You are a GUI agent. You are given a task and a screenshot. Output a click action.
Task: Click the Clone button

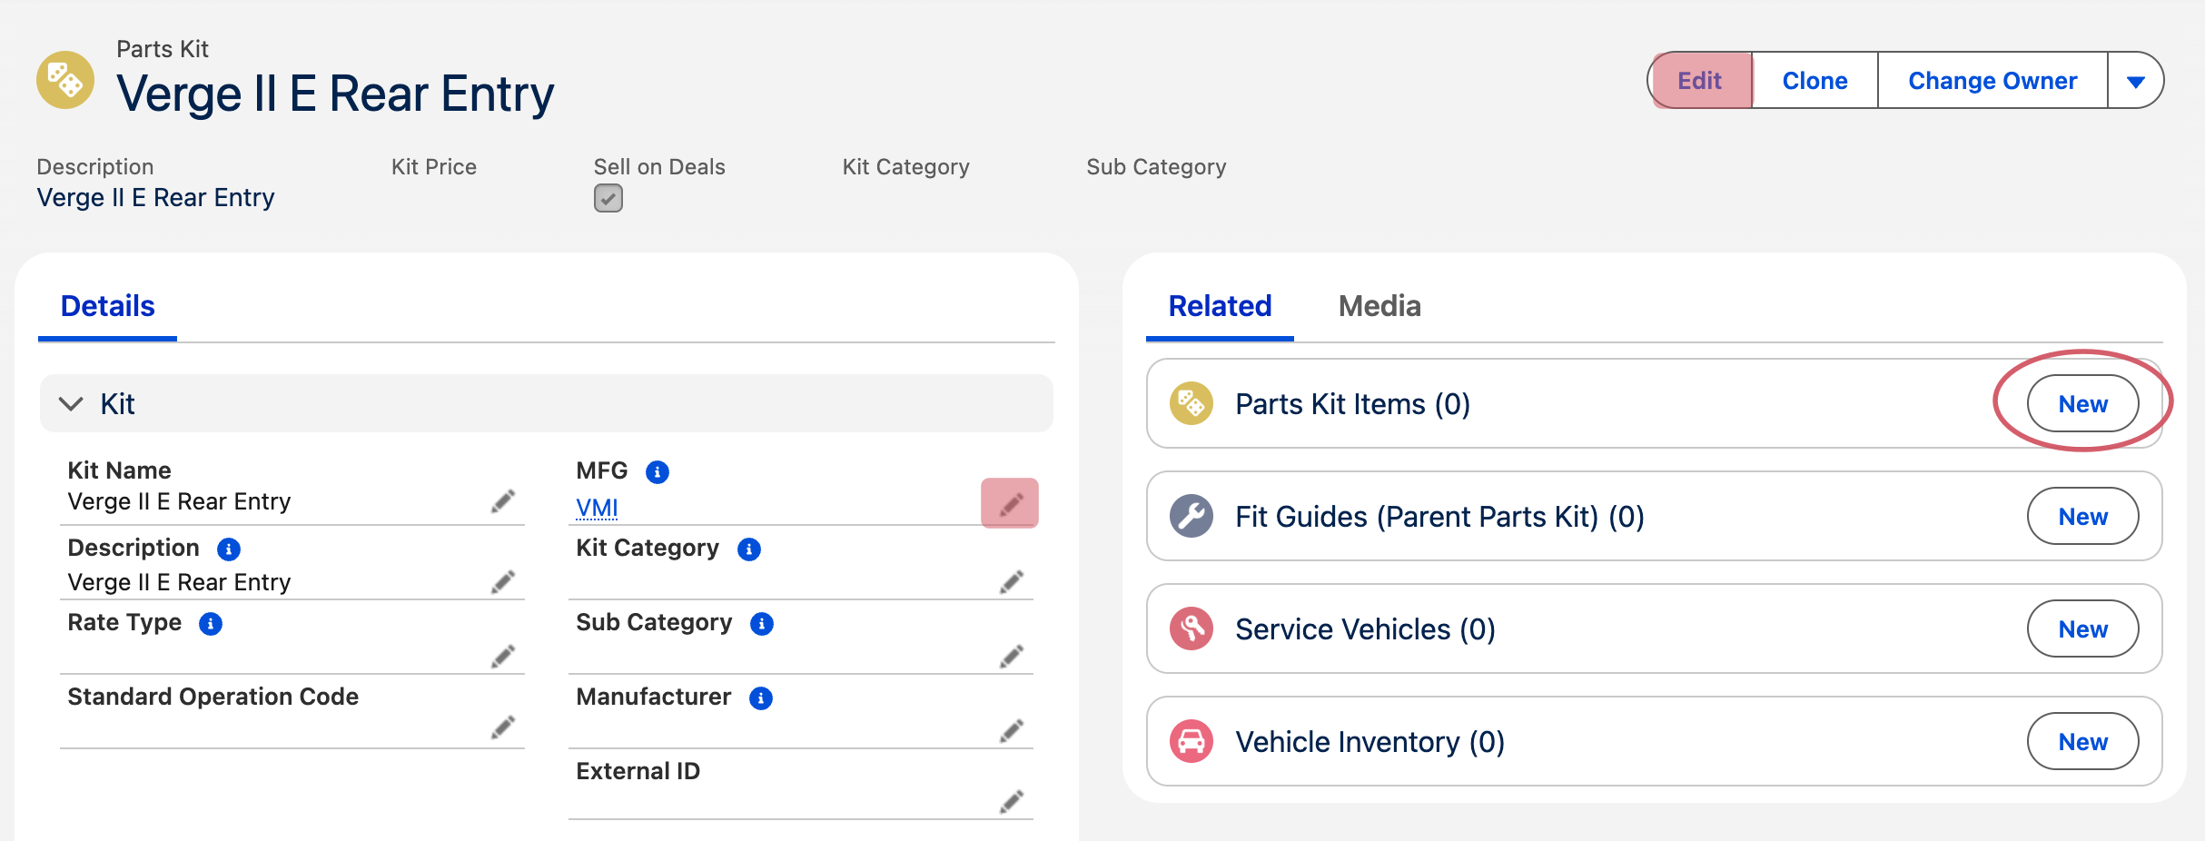click(x=1814, y=81)
